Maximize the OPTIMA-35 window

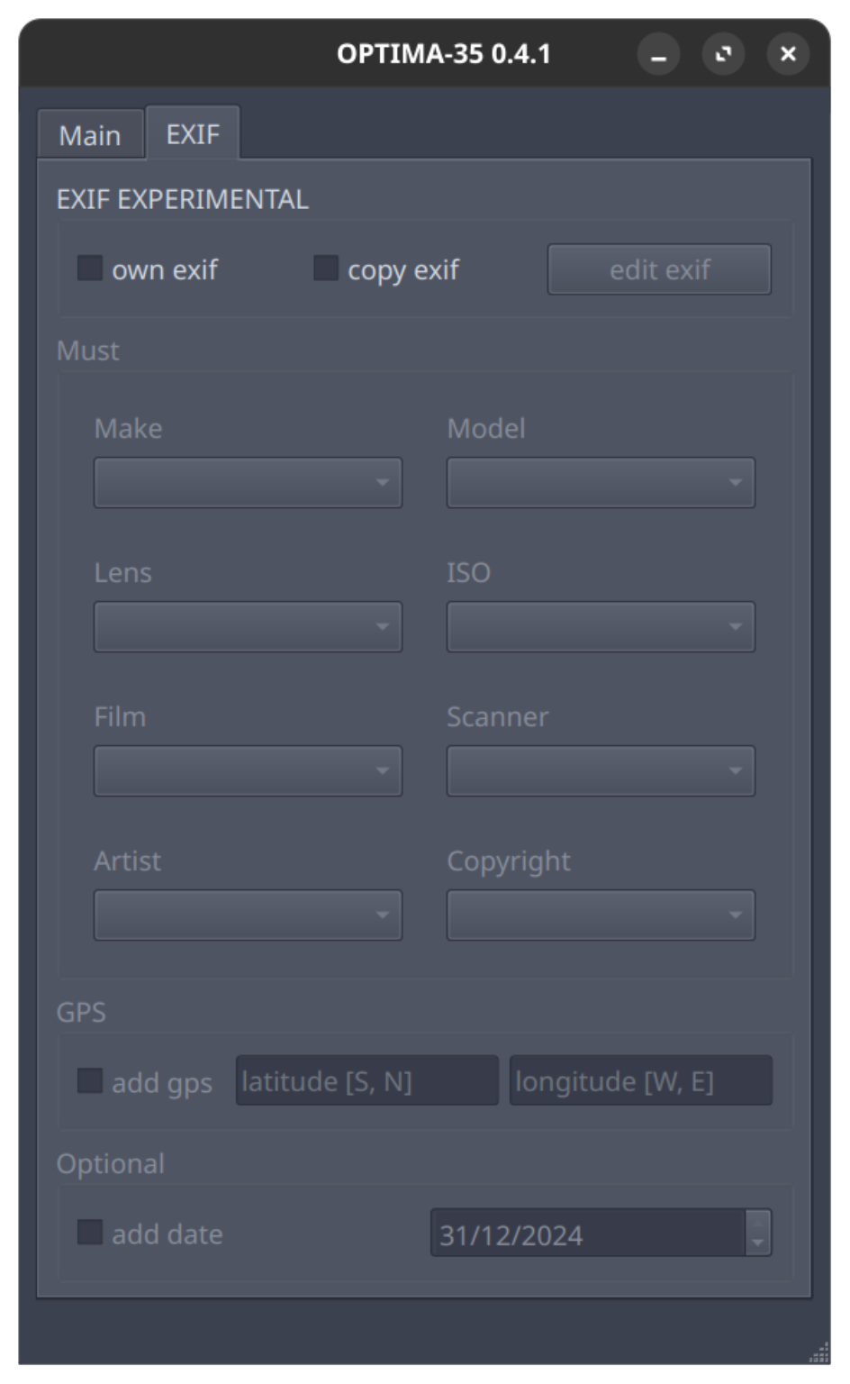(x=723, y=55)
